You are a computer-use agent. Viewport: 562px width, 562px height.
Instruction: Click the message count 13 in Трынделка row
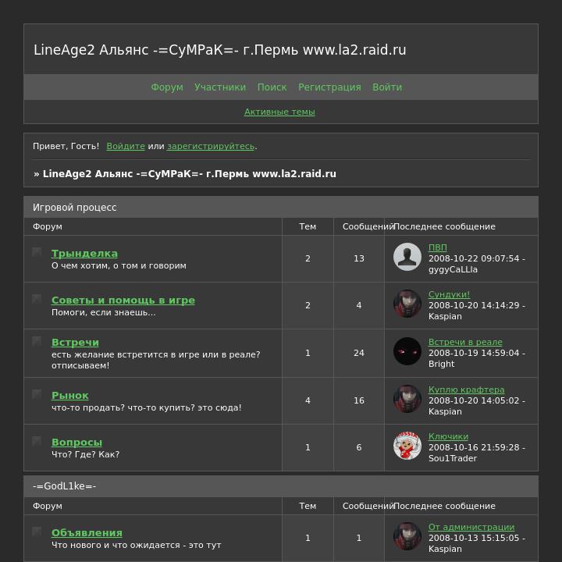click(x=359, y=258)
